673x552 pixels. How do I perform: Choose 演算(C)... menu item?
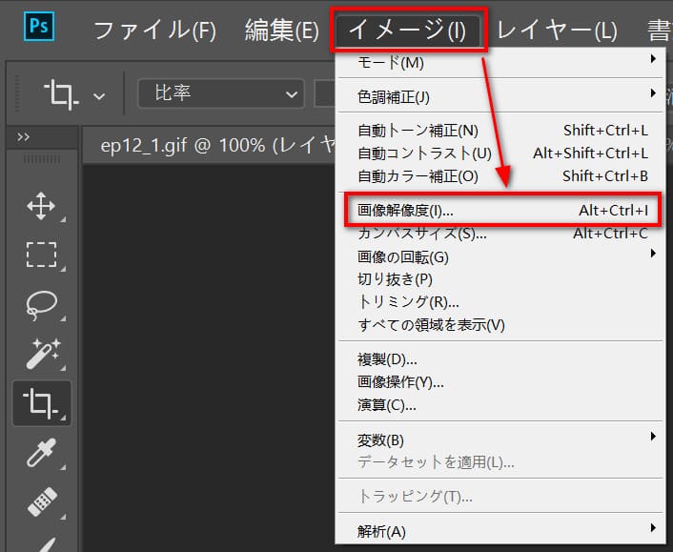click(x=500, y=405)
